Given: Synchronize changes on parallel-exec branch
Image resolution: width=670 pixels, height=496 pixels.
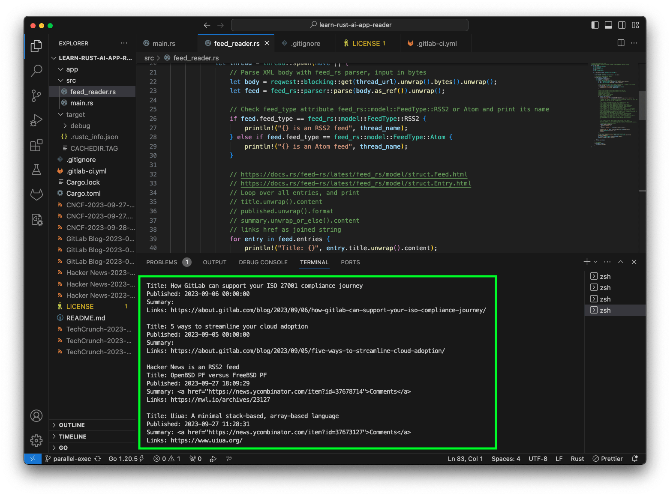Looking at the screenshot, I should click(98, 459).
